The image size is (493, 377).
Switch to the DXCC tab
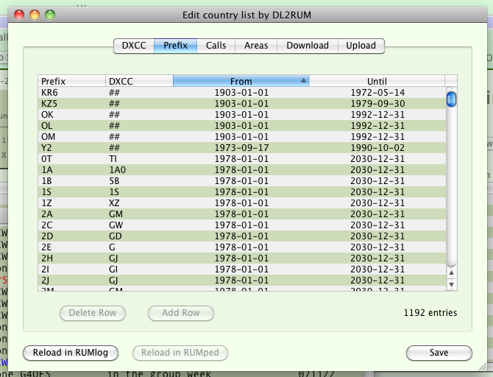point(133,46)
